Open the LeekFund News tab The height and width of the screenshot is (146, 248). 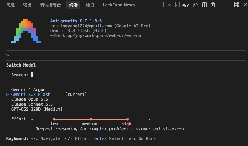click(x=119, y=5)
